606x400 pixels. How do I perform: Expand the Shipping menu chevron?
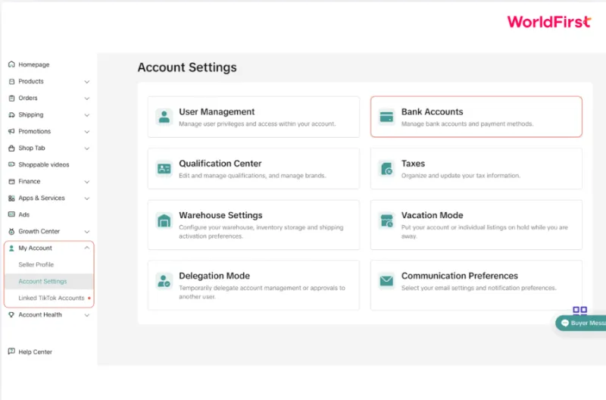pos(87,115)
